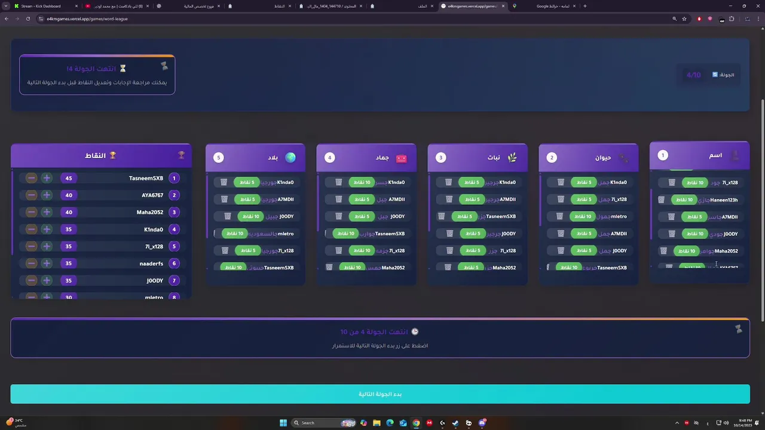Delete mletro's answer in the حيوان column
The width and height of the screenshot is (765, 430).
pyautogui.click(x=559, y=216)
